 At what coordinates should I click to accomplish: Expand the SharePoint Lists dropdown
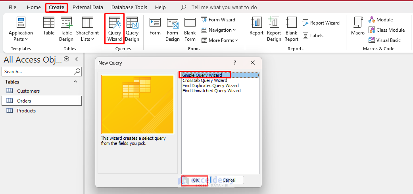pos(87,29)
